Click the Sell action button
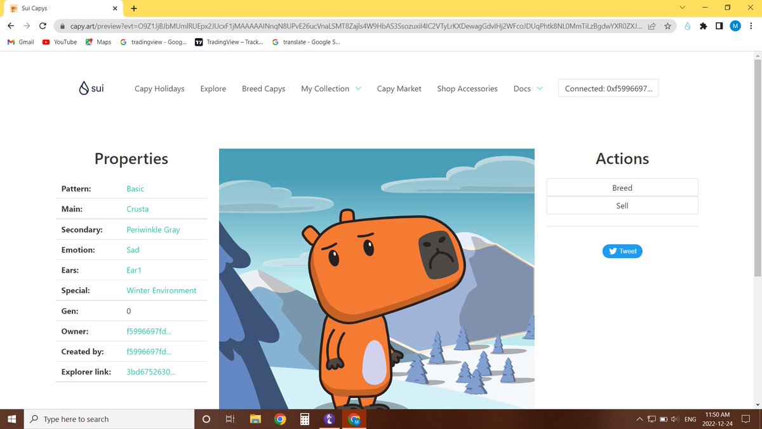762x429 pixels. pyautogui.click(x=622, y=206)
